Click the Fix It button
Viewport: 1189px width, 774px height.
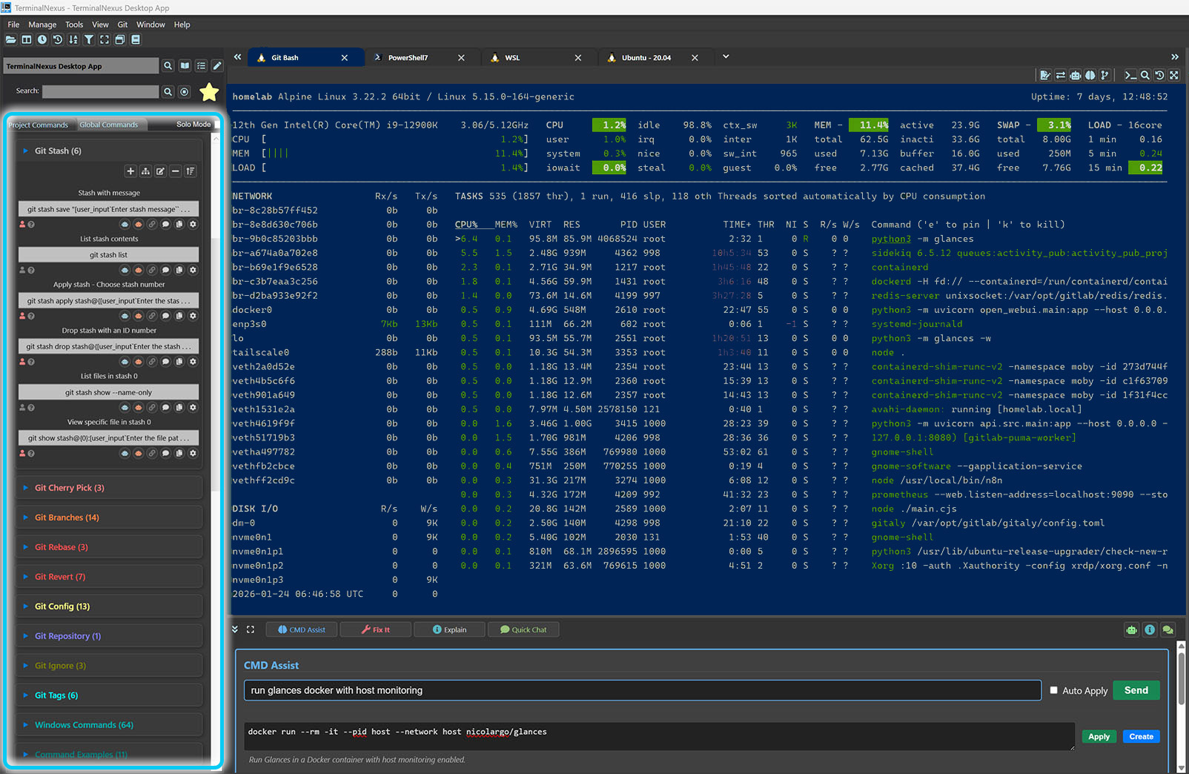[375, 629]
